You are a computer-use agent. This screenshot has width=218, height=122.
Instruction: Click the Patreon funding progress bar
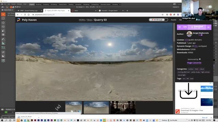click(158, 20)
